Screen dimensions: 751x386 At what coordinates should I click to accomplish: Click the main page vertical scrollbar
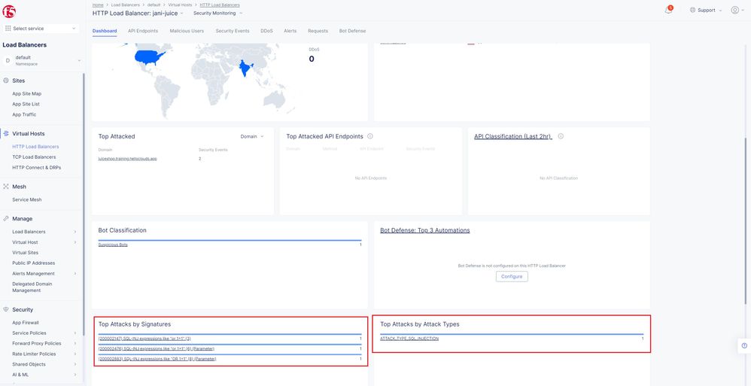746,226
